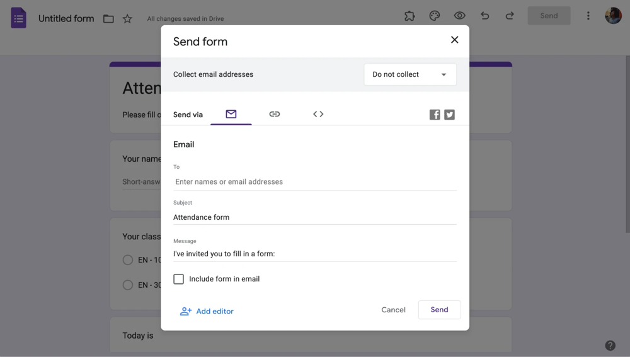
Task: Click the Google Forms home icon
Action: [19, 18]
